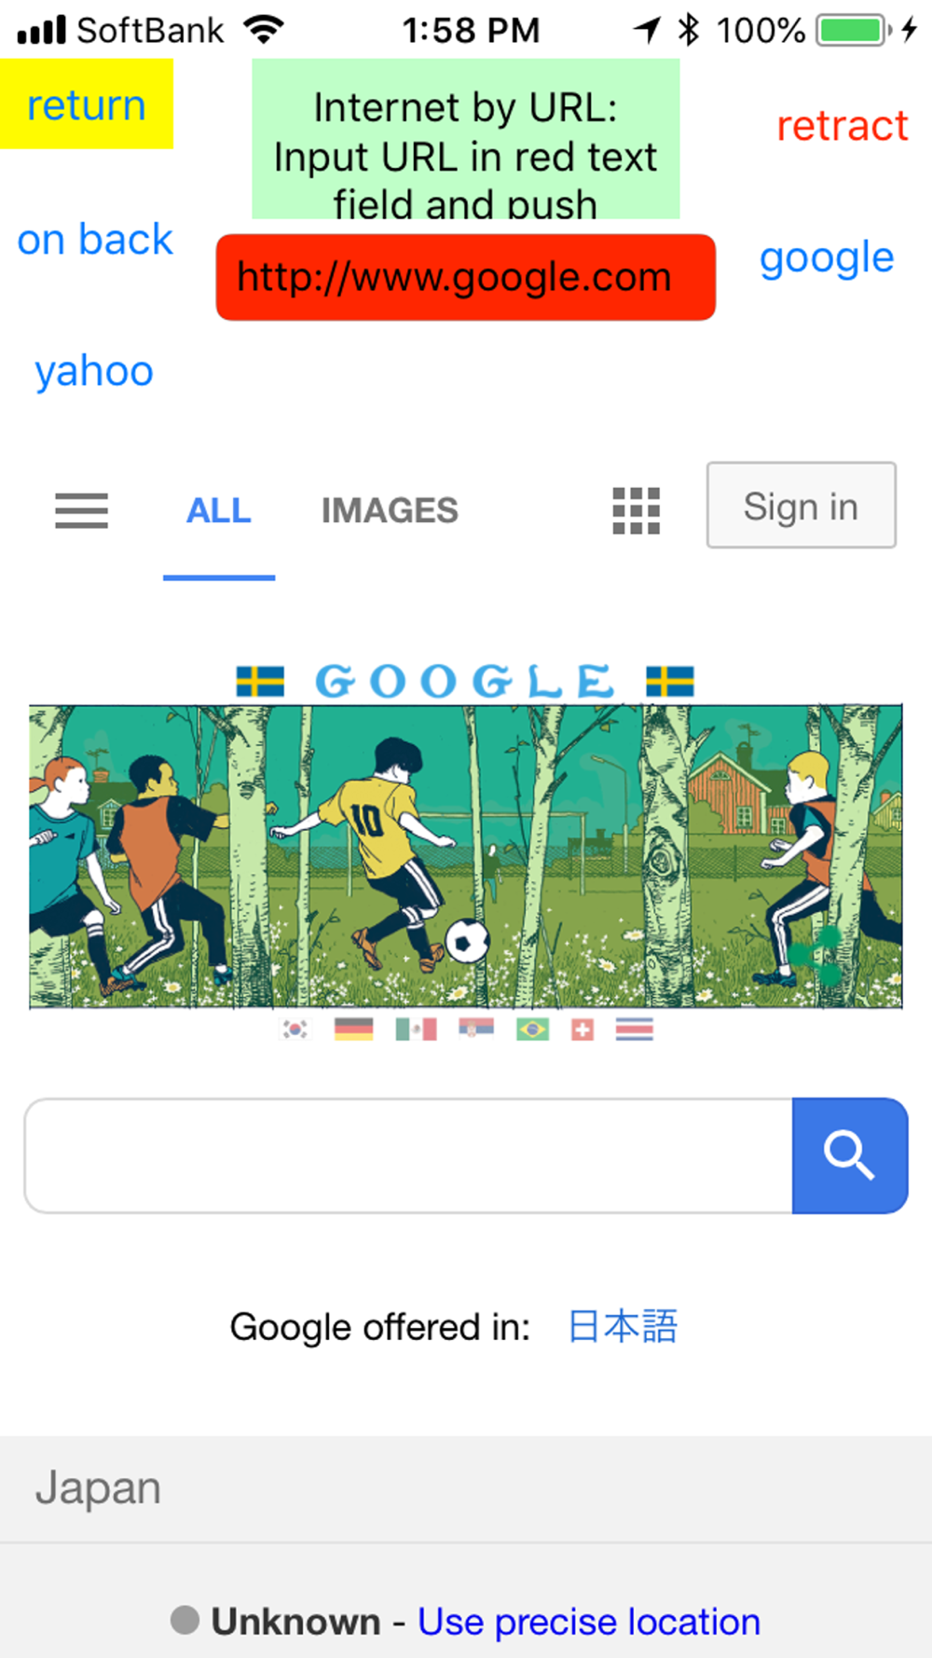932x1658 pixels.
Task: Tap the gray Unknown location dot
Action: pyautogui.click(x=185, y=1620)
